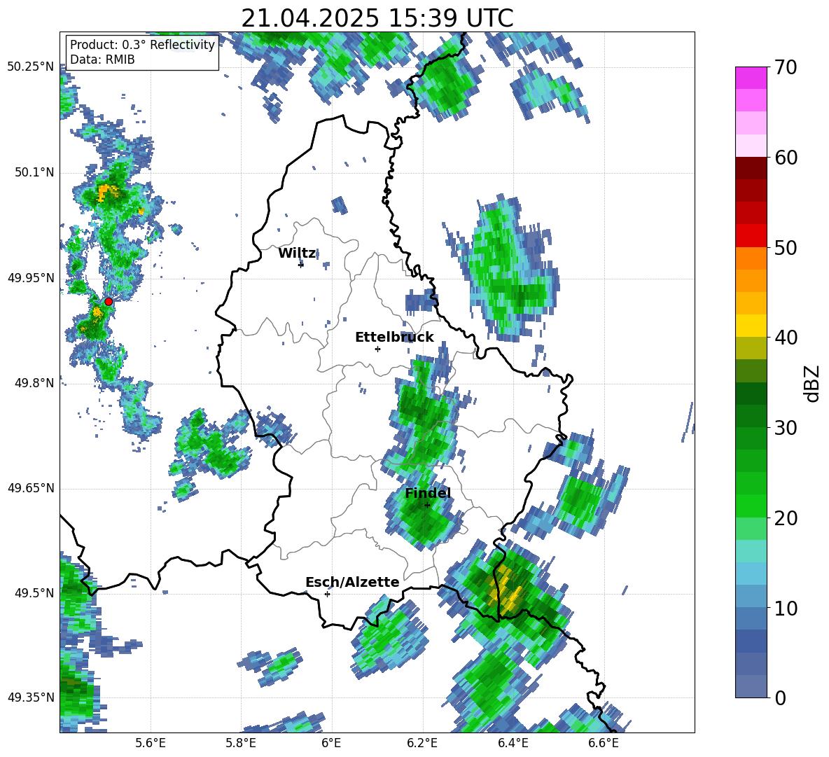Click the dark maroon swatch just below 60 dBZ

[751, 168]
